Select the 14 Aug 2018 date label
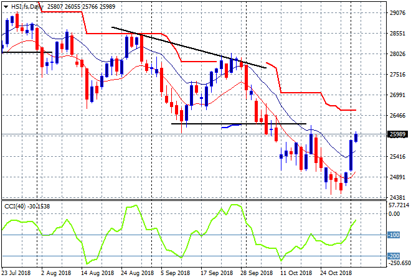 [x=98, y=273]
